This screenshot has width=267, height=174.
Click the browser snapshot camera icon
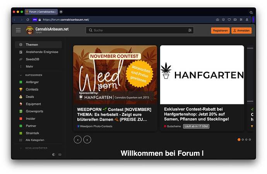[217, 20]
